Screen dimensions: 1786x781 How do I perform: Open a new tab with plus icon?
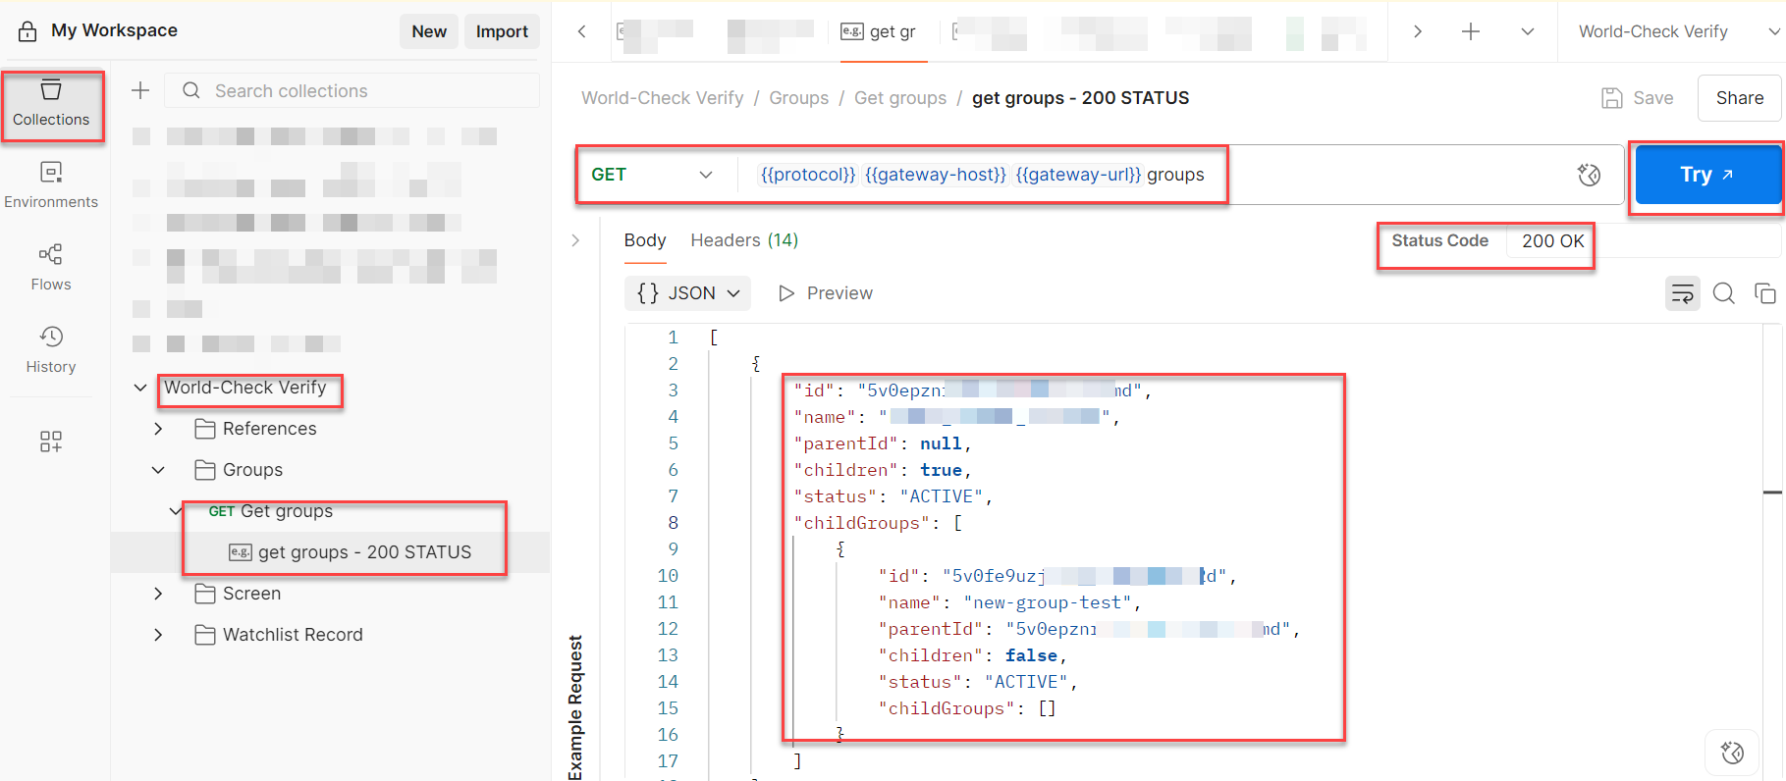[1471, 31]
